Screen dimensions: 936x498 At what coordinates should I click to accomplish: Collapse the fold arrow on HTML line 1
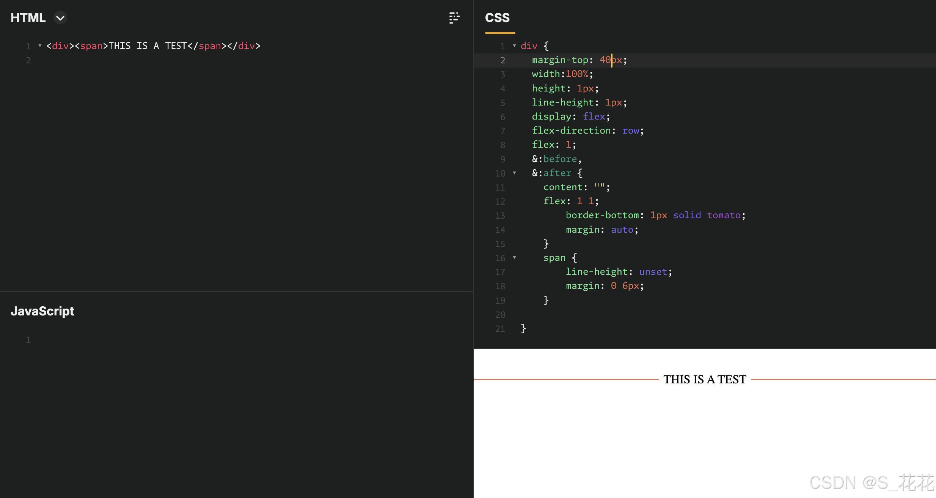point(40,46)
